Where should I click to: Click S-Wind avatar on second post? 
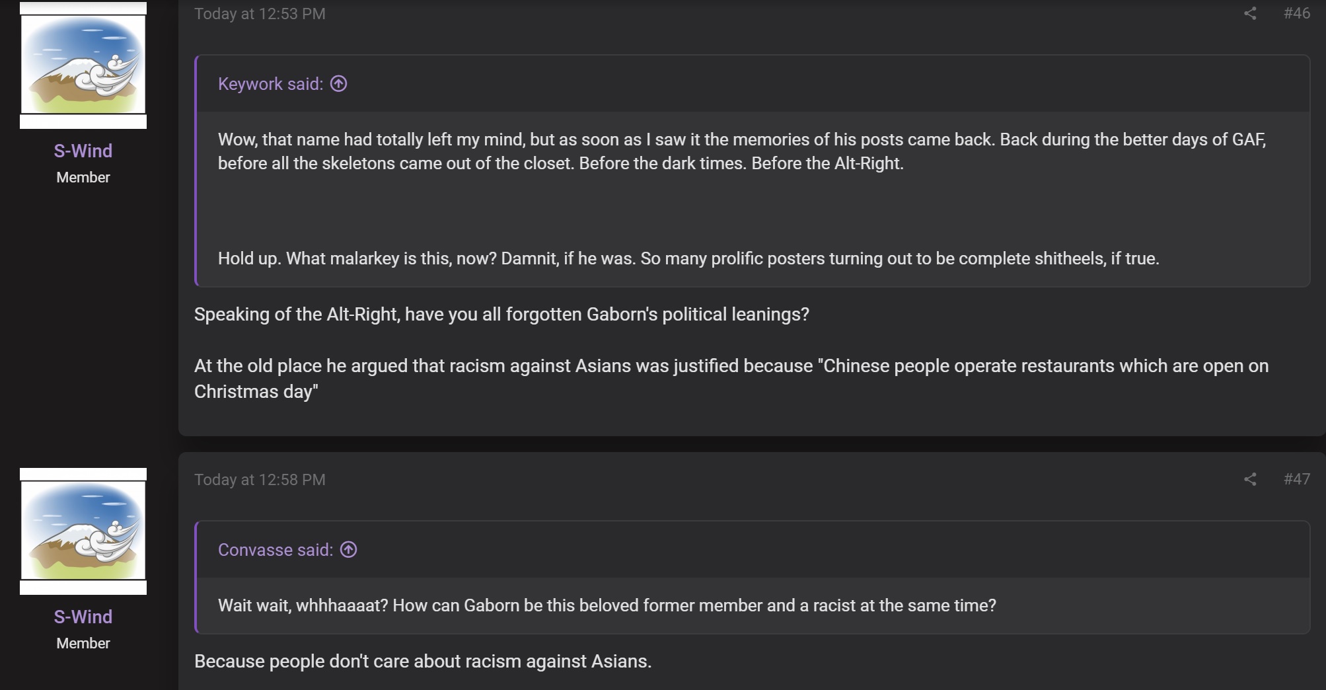(83, 531)
